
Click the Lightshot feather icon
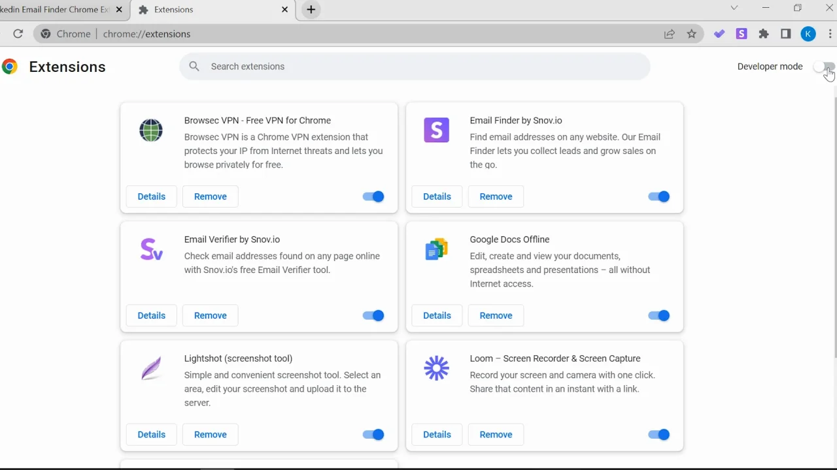(151, 368)
